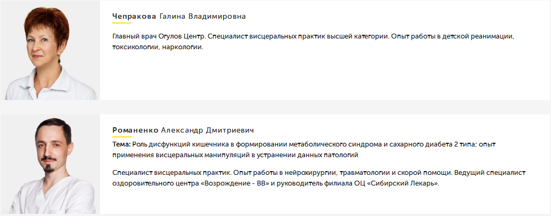Viewport: 551px width, 216px height.
Task: Click the yellow underline beneath Чепракова
Action: point(122,23)
